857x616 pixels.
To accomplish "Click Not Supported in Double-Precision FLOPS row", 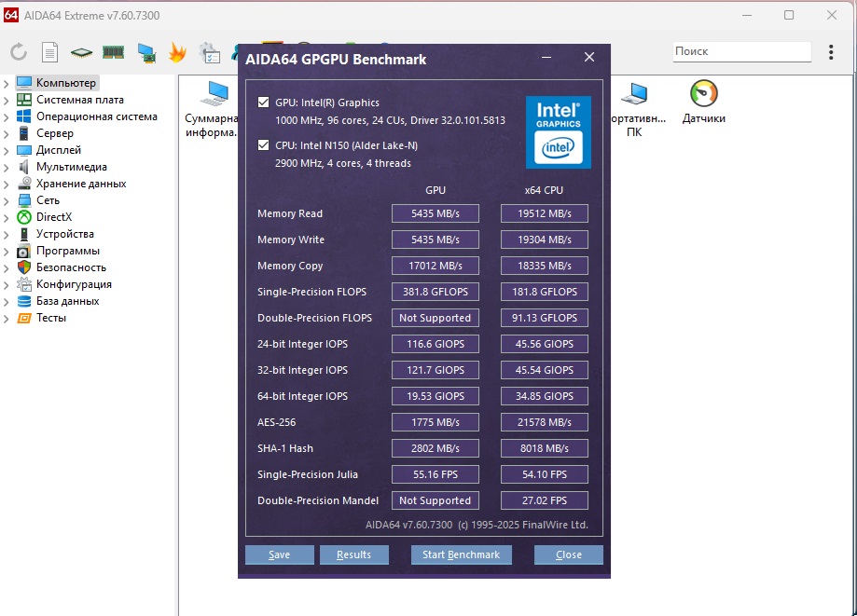I will pyautogui.click(x=435, y=318).
